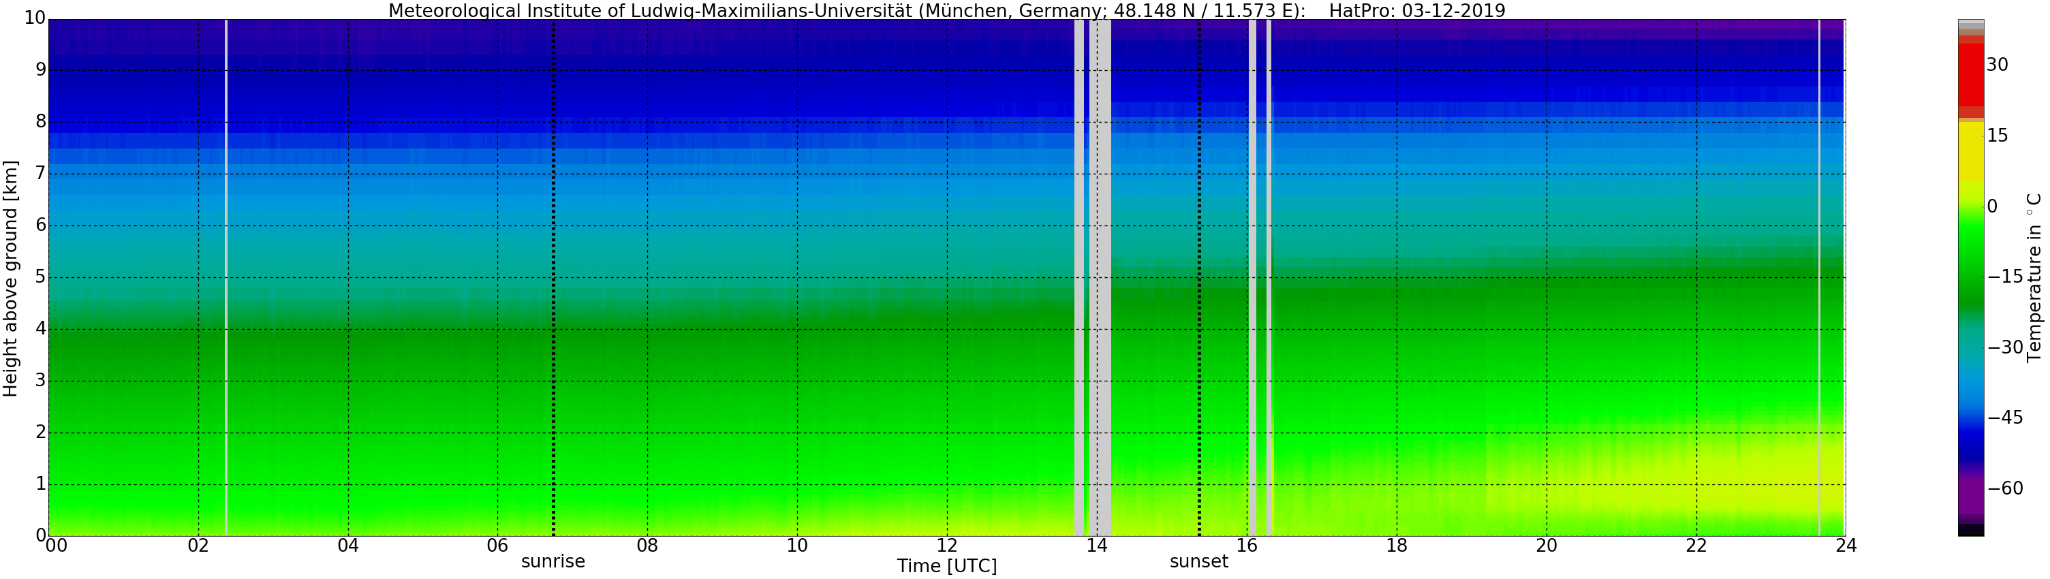Click the "14" time axis tick label

pyautogui.click(x=1097, y=546)
